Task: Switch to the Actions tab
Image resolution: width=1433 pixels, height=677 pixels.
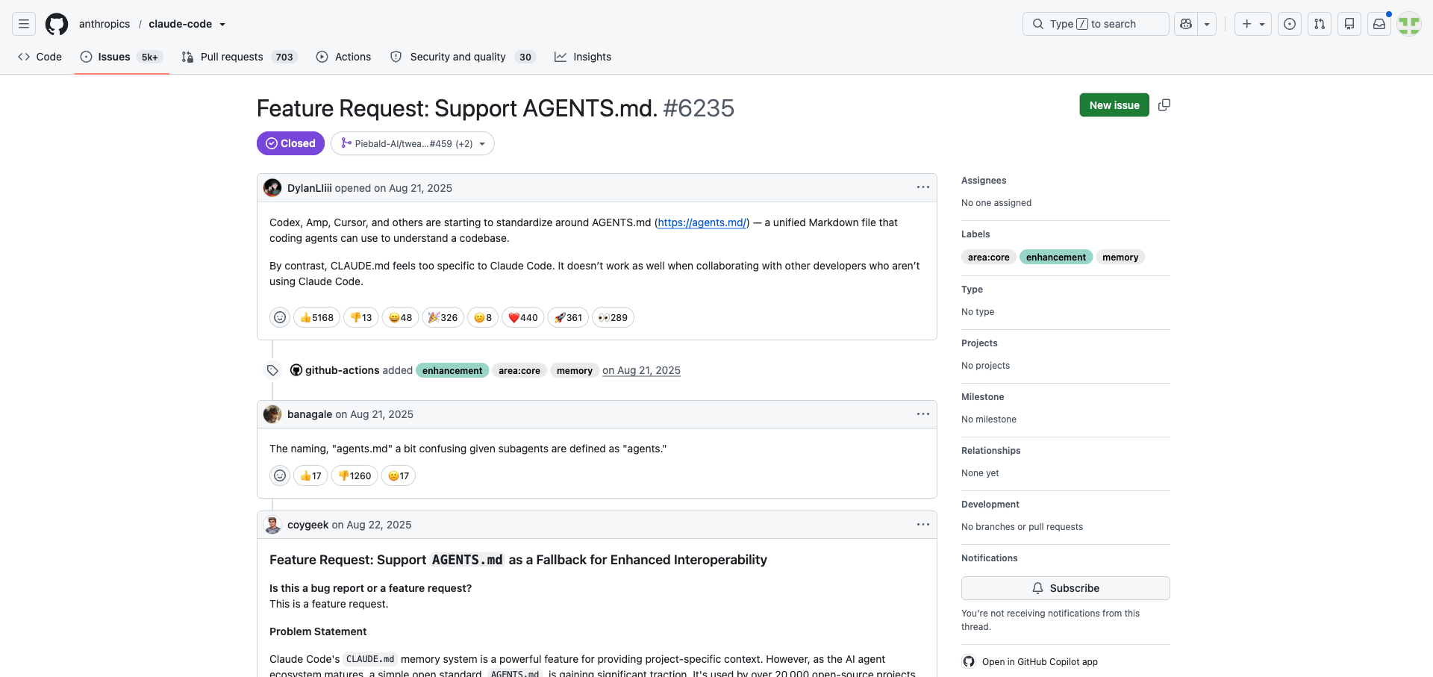Action: point(343,57)
